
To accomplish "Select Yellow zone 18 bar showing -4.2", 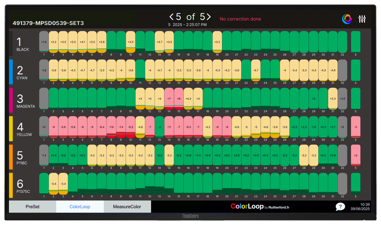I will coord(208,127).
